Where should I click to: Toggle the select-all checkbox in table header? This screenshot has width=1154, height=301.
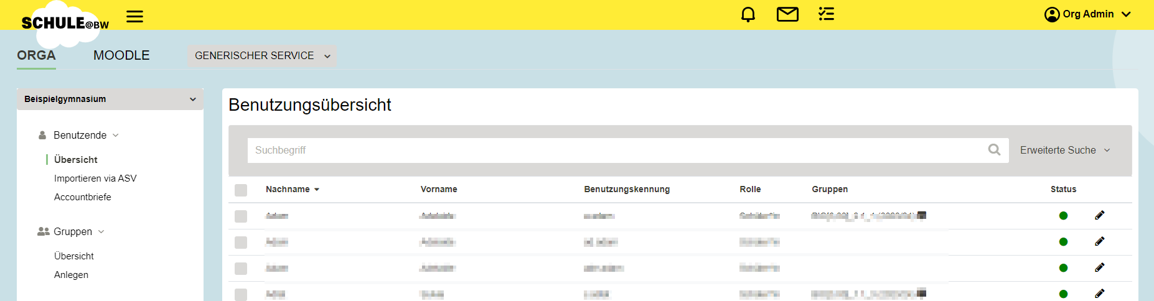(x=241, y=190)
